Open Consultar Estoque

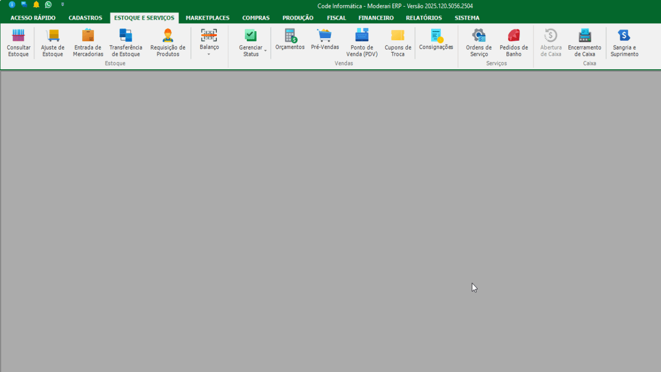coord(19,43)
